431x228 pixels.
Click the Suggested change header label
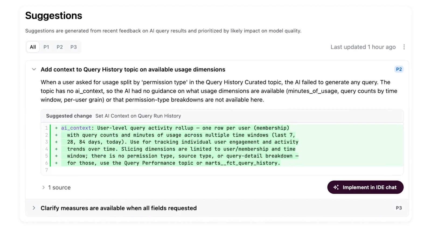pos(69,116)
